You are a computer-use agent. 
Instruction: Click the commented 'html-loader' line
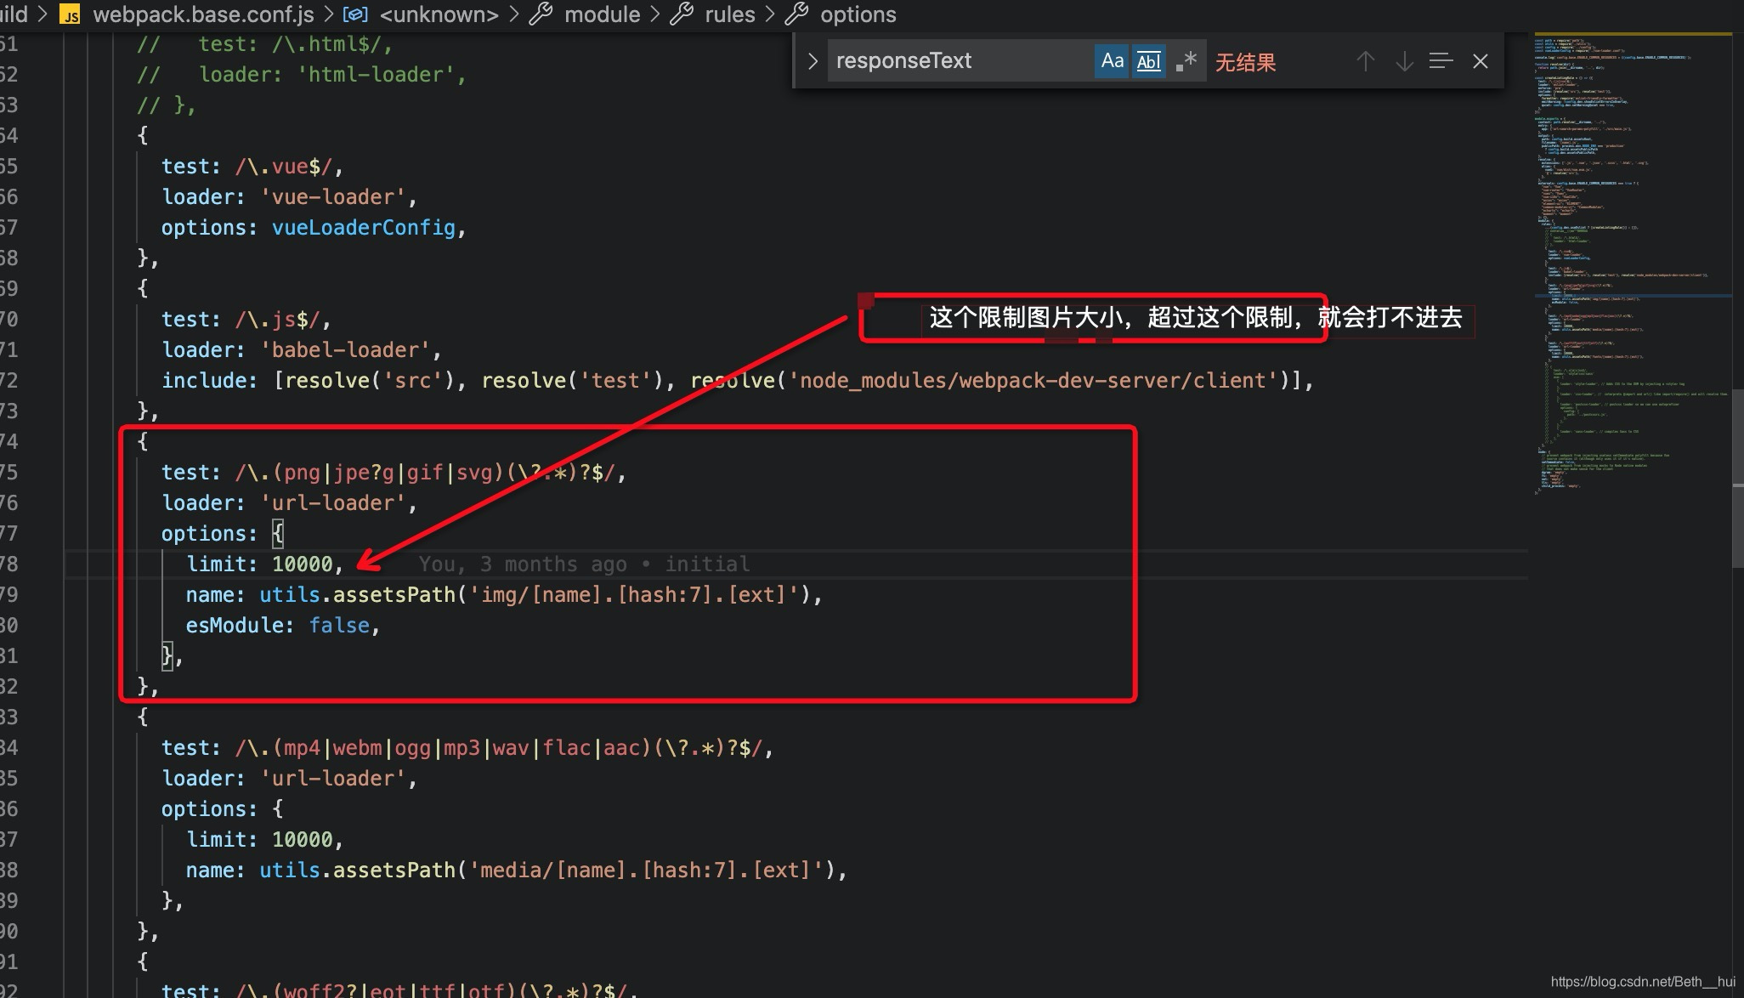[302, 75]
